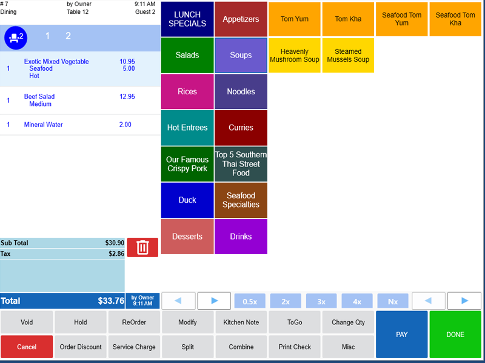Click the left arrow above the PAY button
485x363 pixels.
429,301
